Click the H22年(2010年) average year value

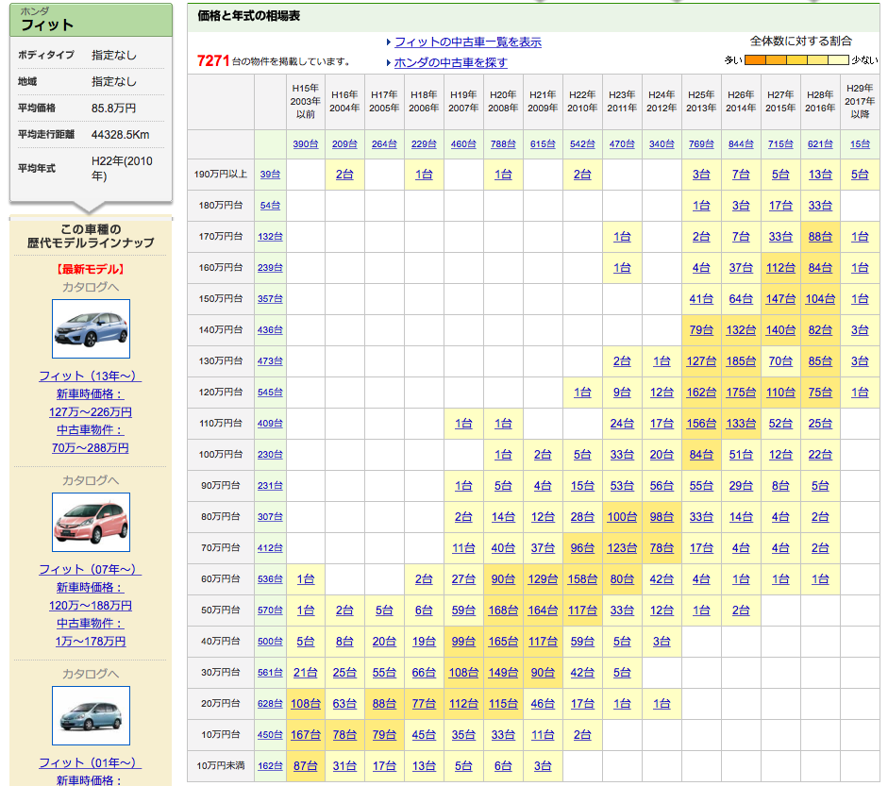[x=122, y=168]
